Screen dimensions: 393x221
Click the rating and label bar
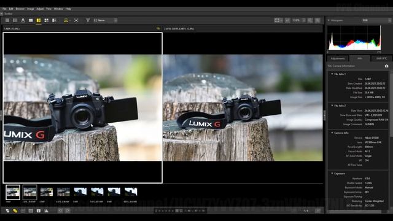pos(180,211)
